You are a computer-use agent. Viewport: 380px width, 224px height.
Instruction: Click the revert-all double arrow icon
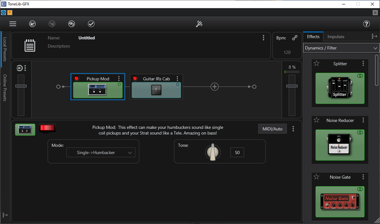tap(72, 24)
